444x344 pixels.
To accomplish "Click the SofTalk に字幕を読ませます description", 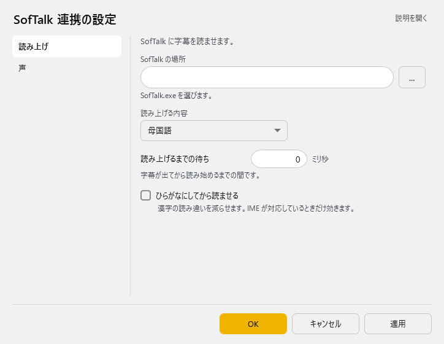I will (x=187, y=41).
